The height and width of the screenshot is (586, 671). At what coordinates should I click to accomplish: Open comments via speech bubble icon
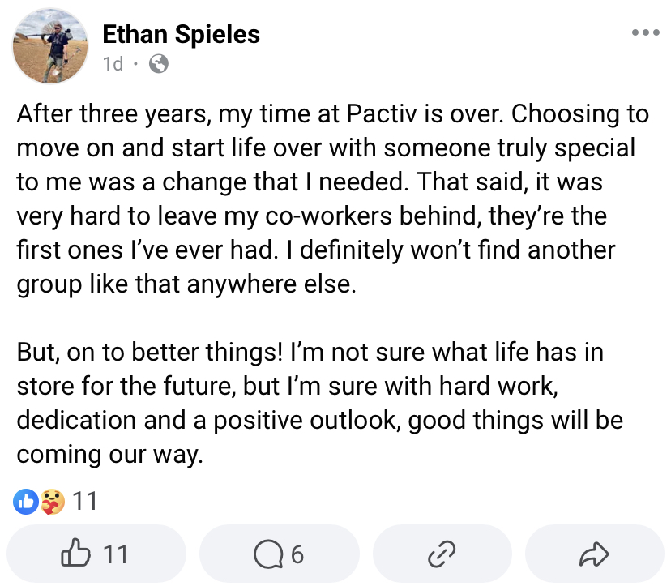coord(280,554)
